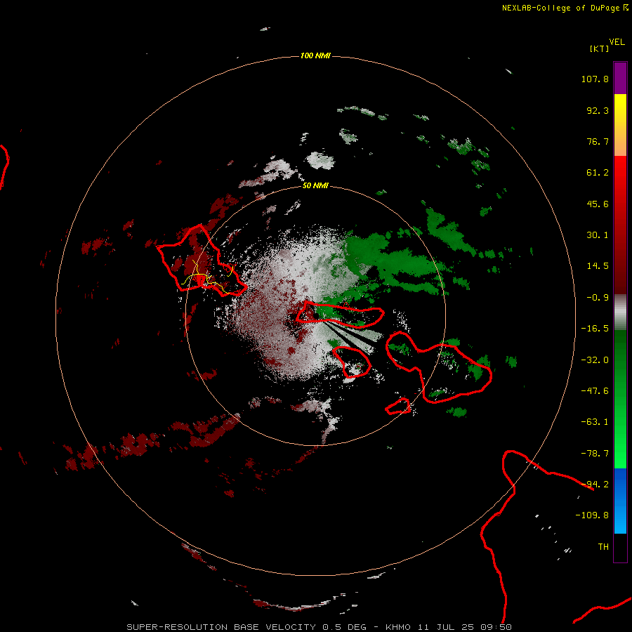Click the [KT] units label

pos(600,48)
